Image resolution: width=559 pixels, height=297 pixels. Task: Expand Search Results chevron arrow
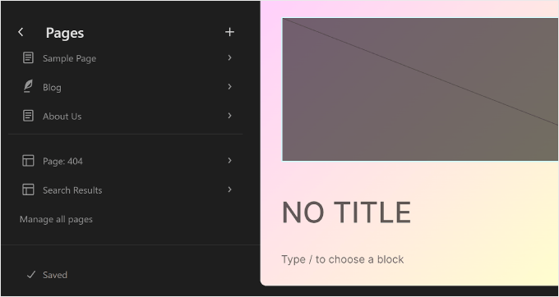pos(230,190)
